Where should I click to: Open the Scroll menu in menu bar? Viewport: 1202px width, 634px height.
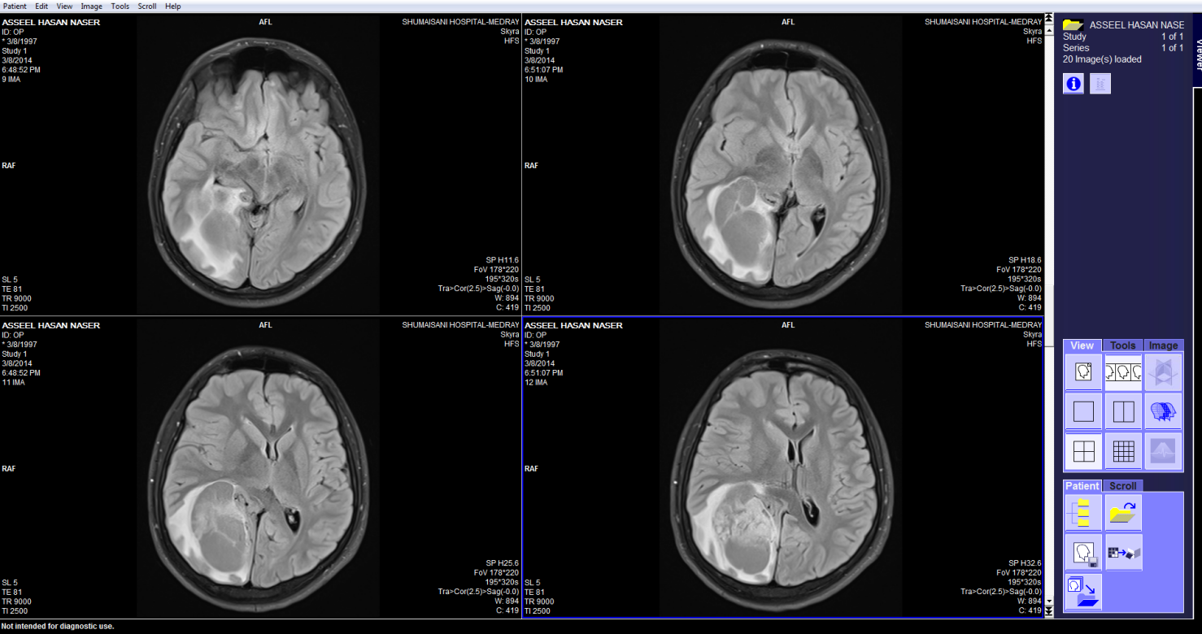point(147,6)
